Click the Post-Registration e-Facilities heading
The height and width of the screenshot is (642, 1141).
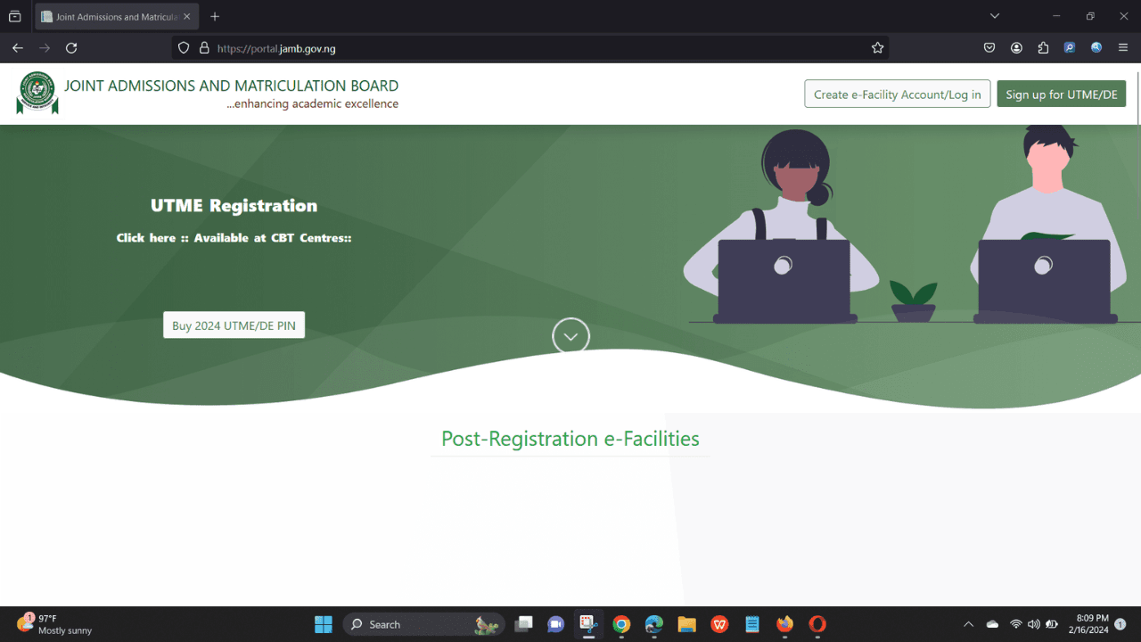570,439
